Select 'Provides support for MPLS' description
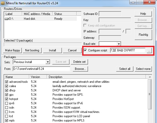The width and height of the screenshot is (157, 123). 68,120
